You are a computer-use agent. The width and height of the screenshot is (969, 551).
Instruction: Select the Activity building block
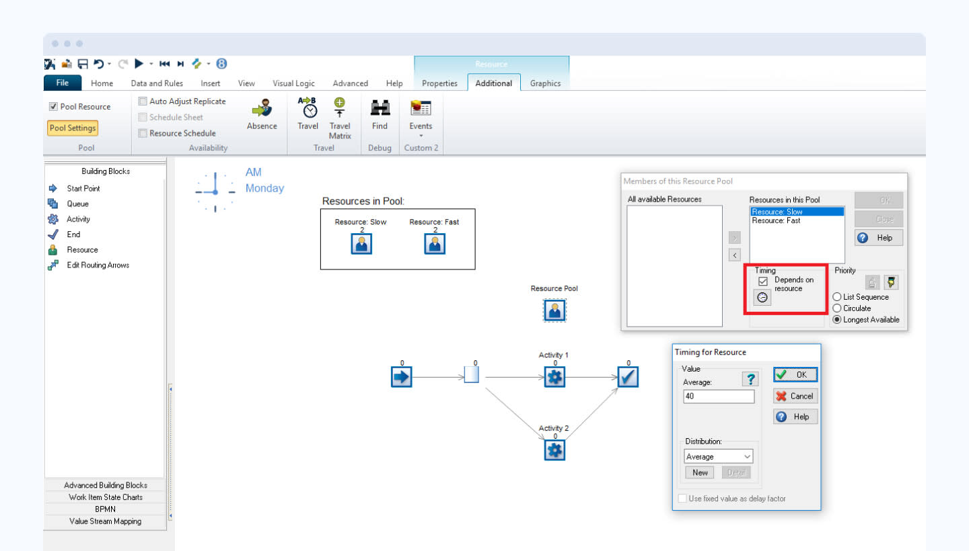(x=78, y=219)
